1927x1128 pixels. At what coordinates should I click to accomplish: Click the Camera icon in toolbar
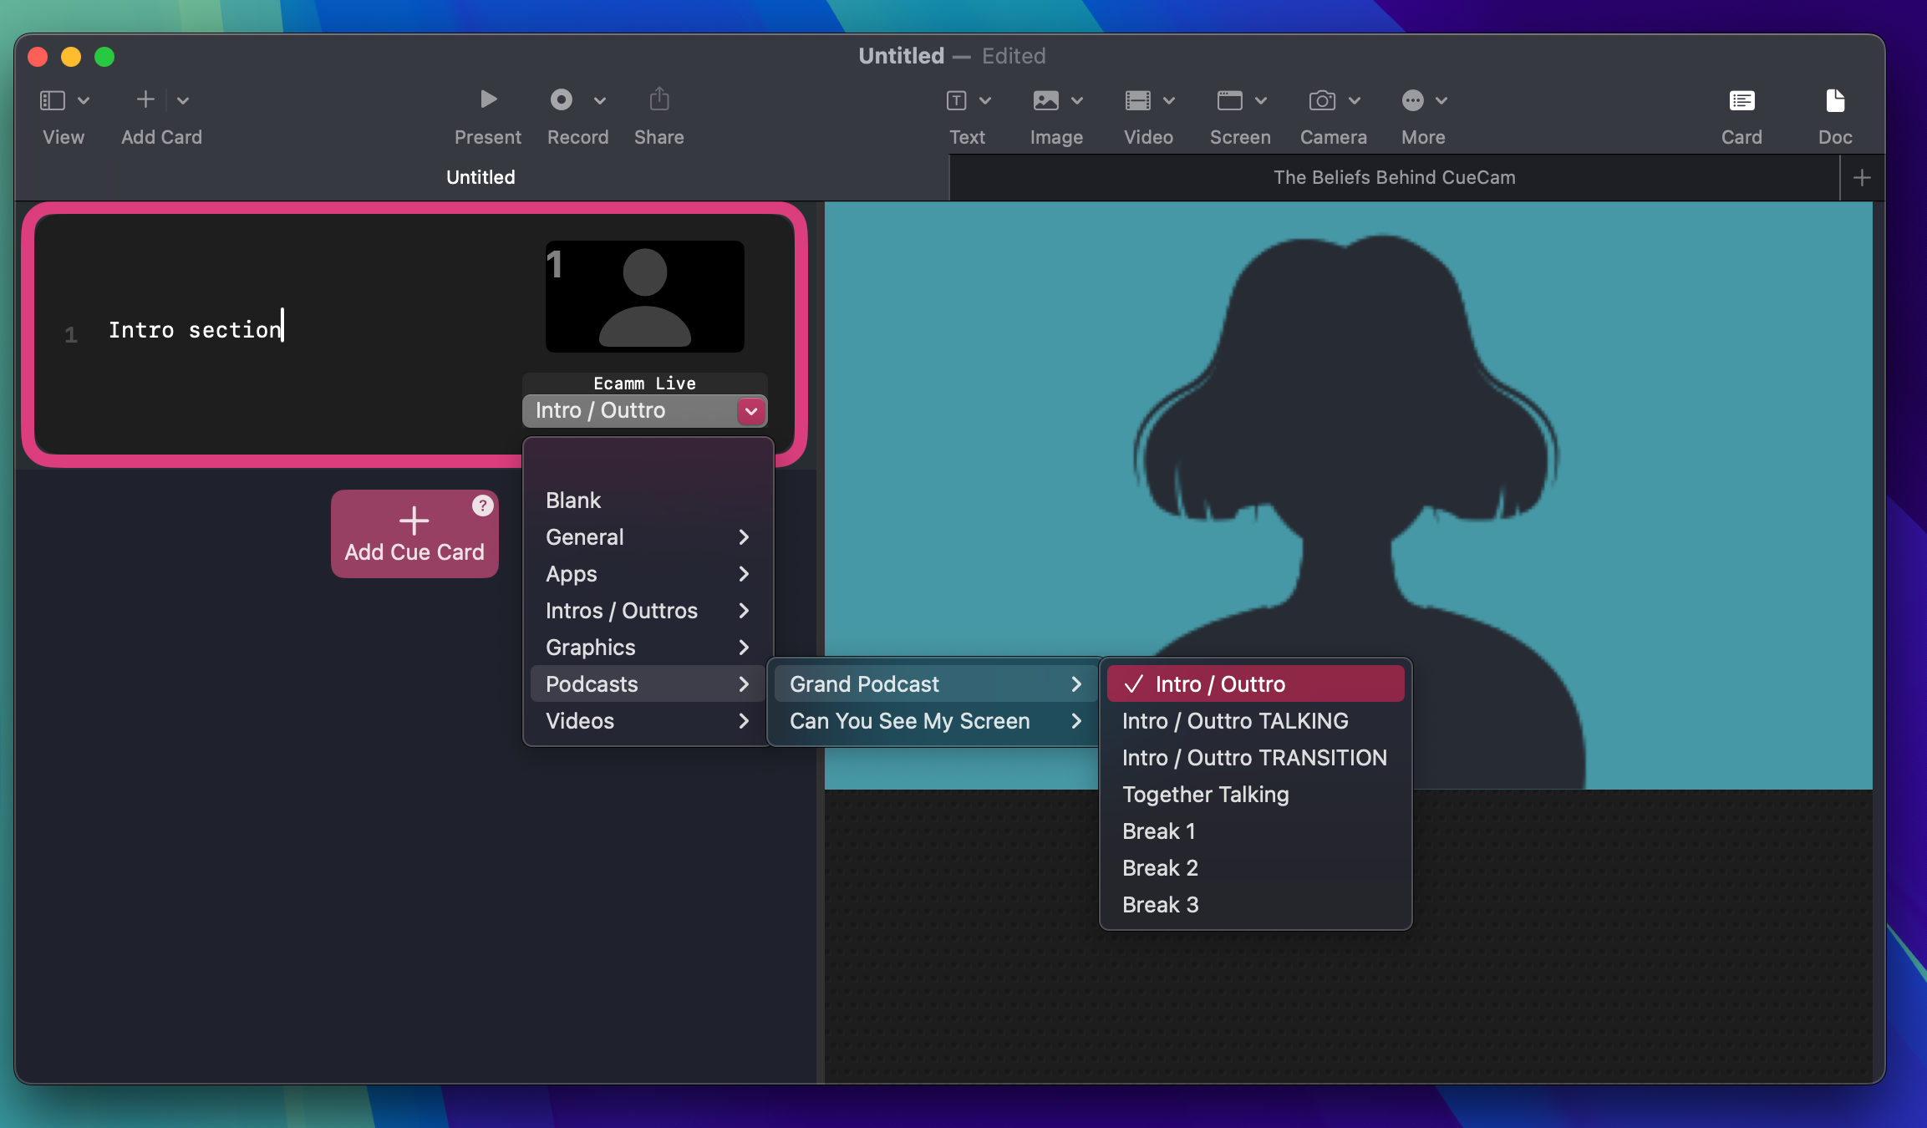[1322, 101]
